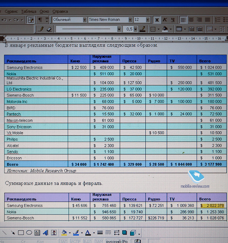This screenshot has height=243, width=228.
Task: Center align the text
Action: coord(191,20)
